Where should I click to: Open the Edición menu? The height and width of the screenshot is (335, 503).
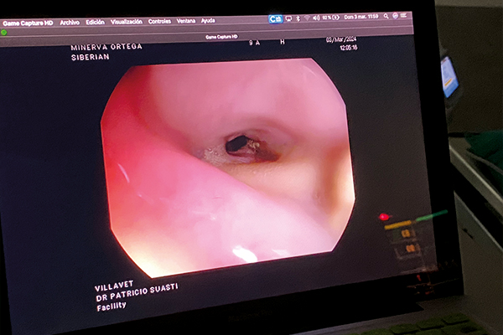[96, 22]
